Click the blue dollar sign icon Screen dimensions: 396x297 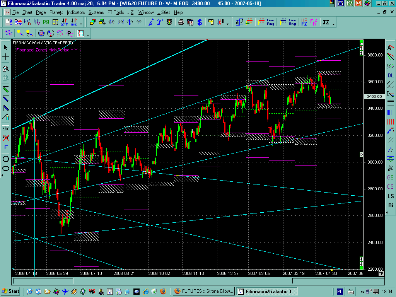(x=200, y=22)
